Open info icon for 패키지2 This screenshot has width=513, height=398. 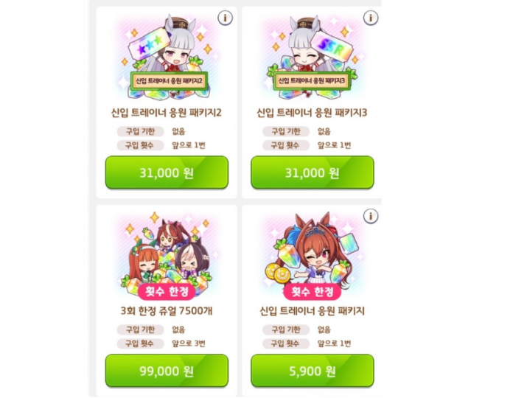(x=225, y=18)
